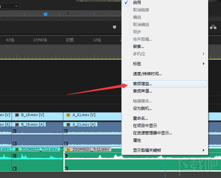
Task: Expand the 多机位 submenu arrow
Action: tap(204, 54)
